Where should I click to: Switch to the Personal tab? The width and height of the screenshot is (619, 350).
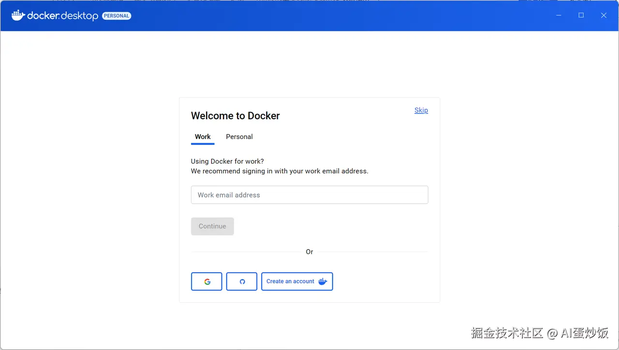239,137
